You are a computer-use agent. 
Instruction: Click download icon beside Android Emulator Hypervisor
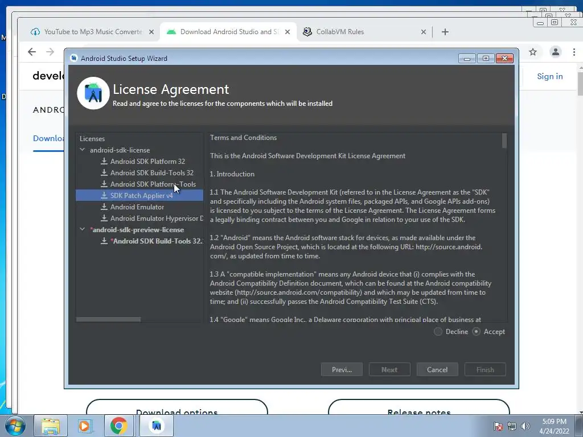(x=104, y=218)
